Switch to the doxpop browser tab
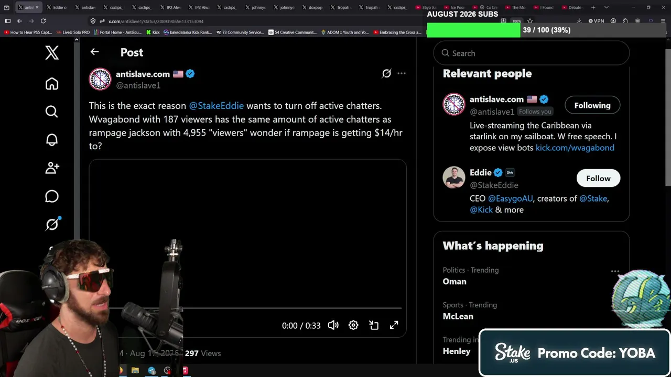 311,7
